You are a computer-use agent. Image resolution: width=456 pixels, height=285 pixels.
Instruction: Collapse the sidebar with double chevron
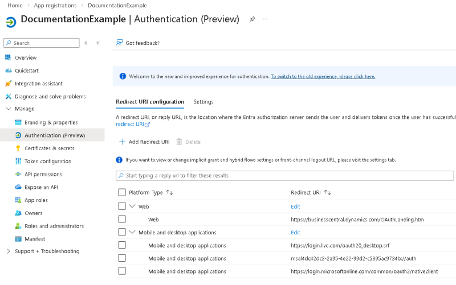click(98, 43)
